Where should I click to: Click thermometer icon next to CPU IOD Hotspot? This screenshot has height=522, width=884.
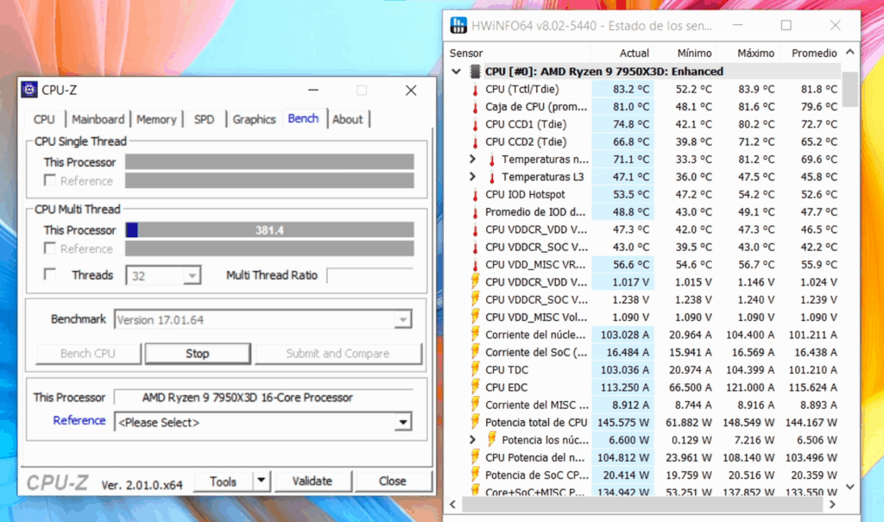point(474,194)
